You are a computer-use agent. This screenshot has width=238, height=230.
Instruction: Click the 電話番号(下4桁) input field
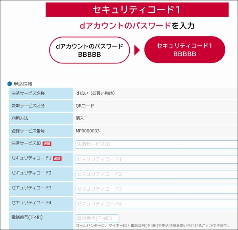click(97, 218)
